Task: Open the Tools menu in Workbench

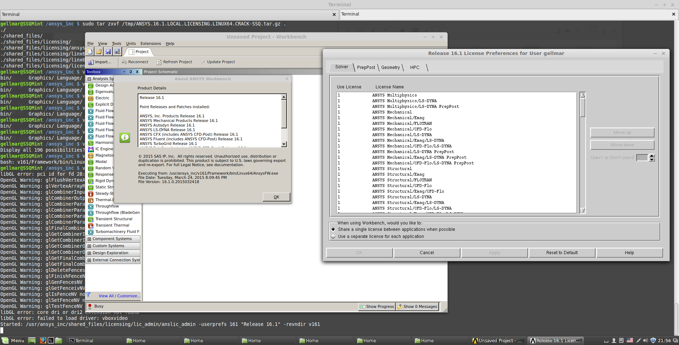Action: (116, 44)
